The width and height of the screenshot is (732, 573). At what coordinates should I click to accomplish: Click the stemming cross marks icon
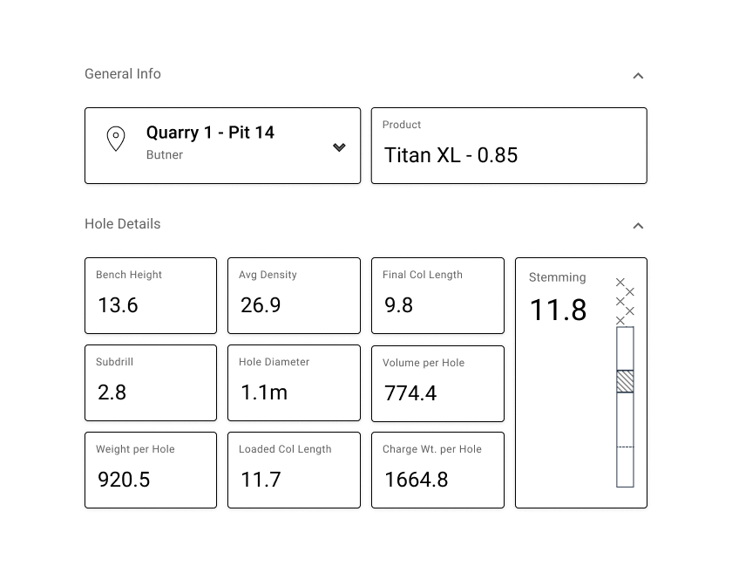(625, 302)
